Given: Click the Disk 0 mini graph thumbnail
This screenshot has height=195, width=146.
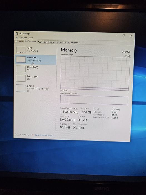Looking at the screenshot, I should pyautogui.click(x=21, y=69).
